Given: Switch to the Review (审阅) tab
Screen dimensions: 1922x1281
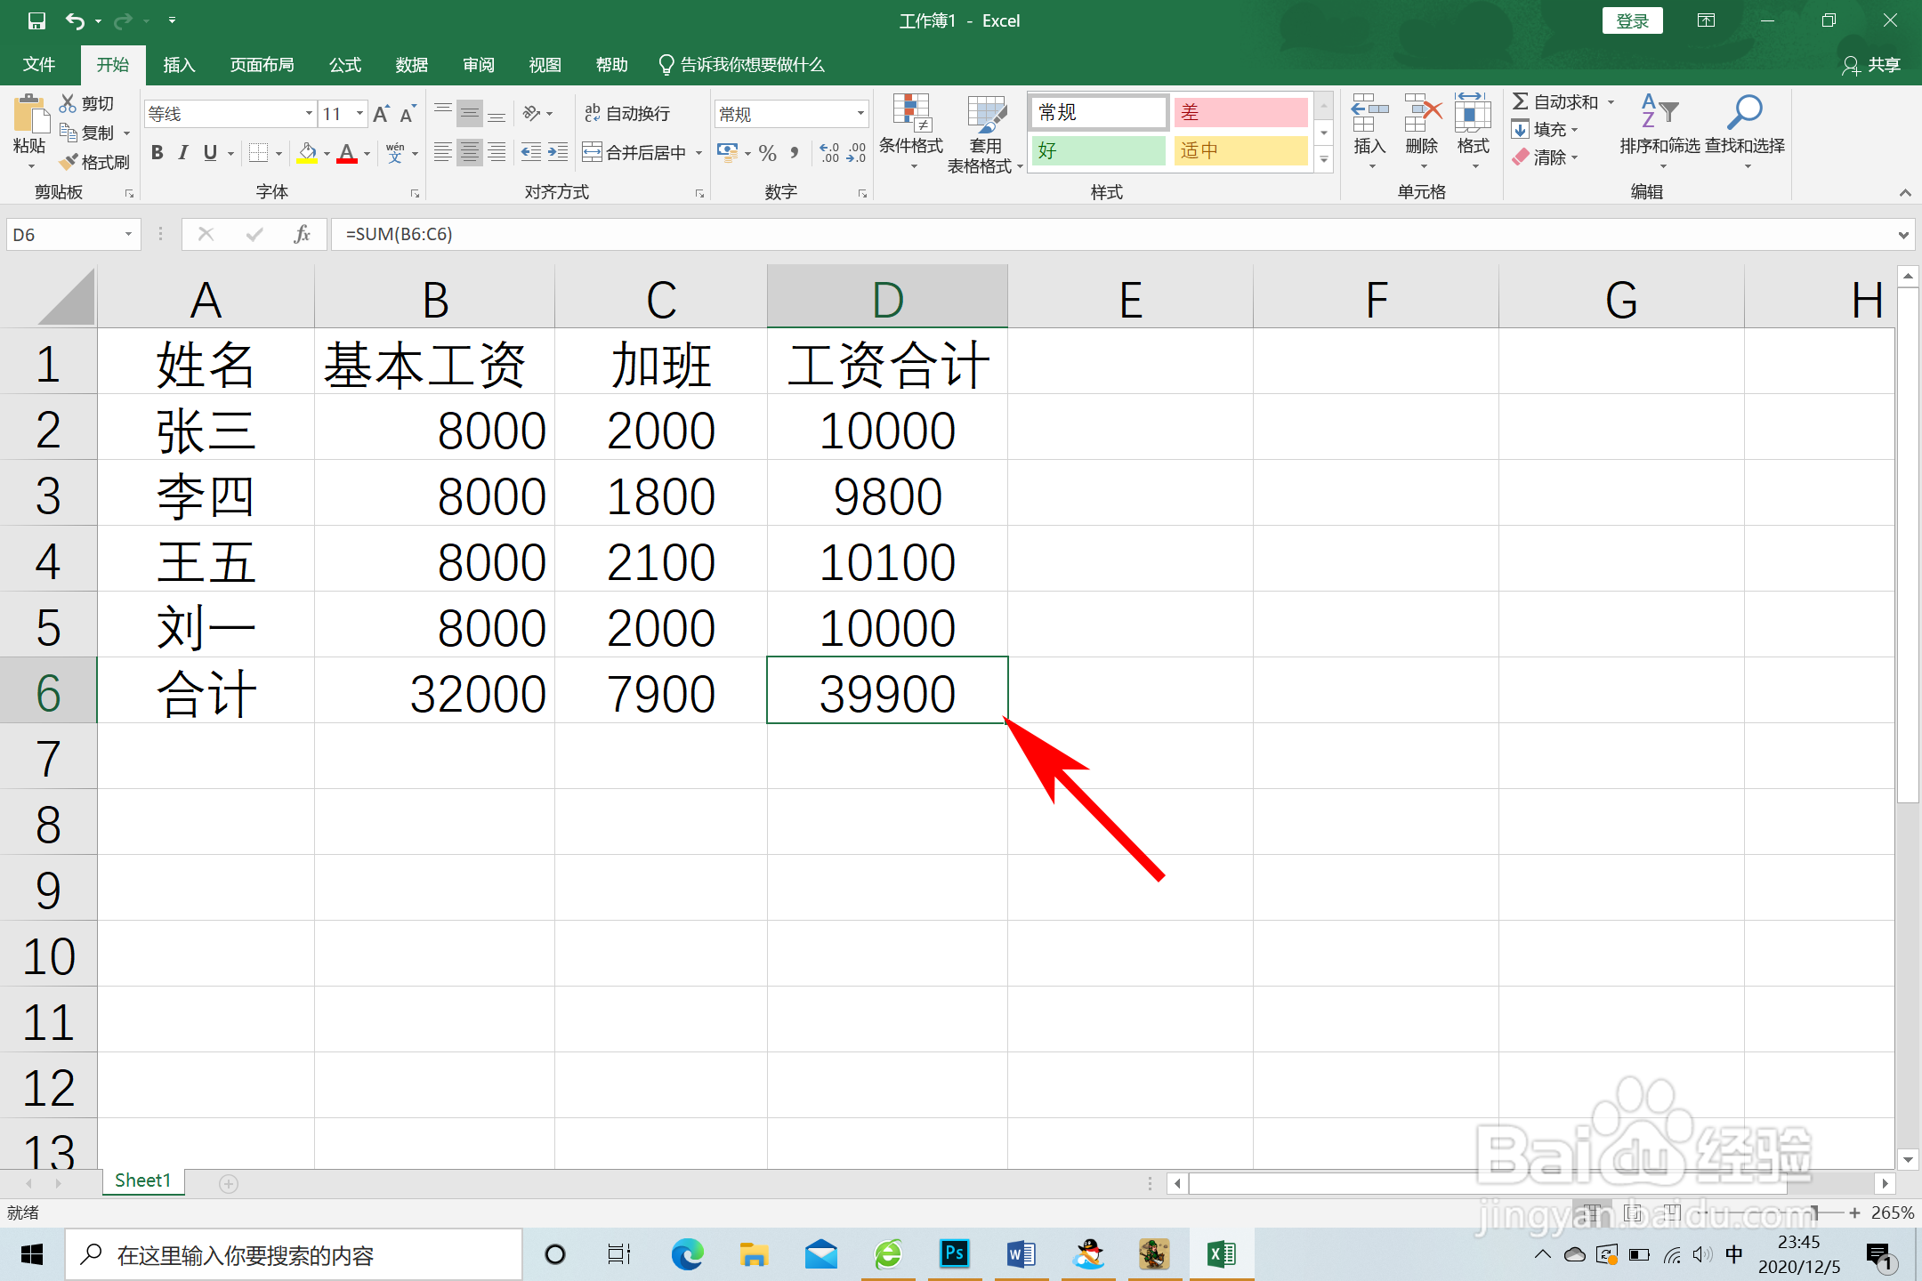Looking at the screenshot, I should pyautogui.click(x=479, y=65).
